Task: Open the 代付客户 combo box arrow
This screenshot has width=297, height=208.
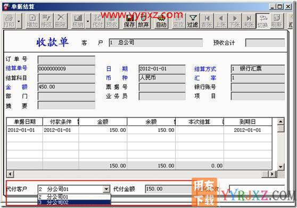Action: tap(106, 189)
